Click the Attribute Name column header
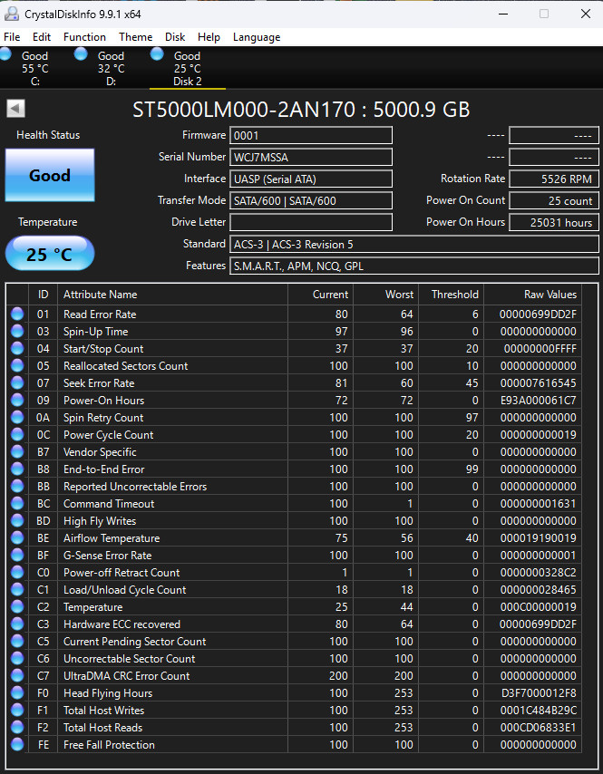The height and width of the screenshot is (774, 603). [172, 295]
